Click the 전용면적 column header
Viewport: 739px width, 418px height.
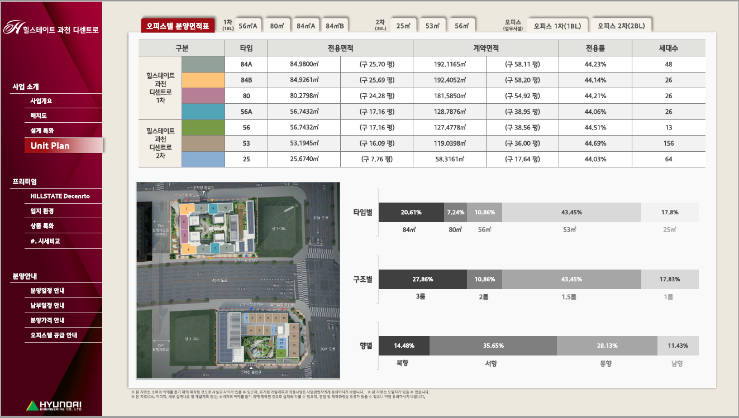[x=340, y=49]
